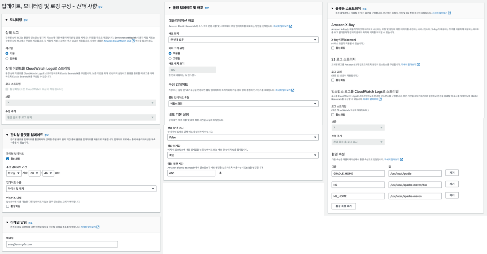Toggle the 관리형 업데이트 활성화됨 checkbox
The image size is (487, 254).
8,159
